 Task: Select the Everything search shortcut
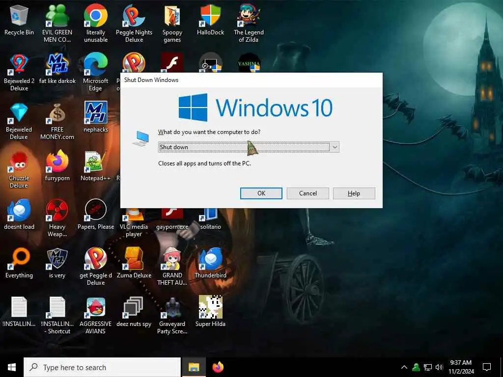point(19,263)
